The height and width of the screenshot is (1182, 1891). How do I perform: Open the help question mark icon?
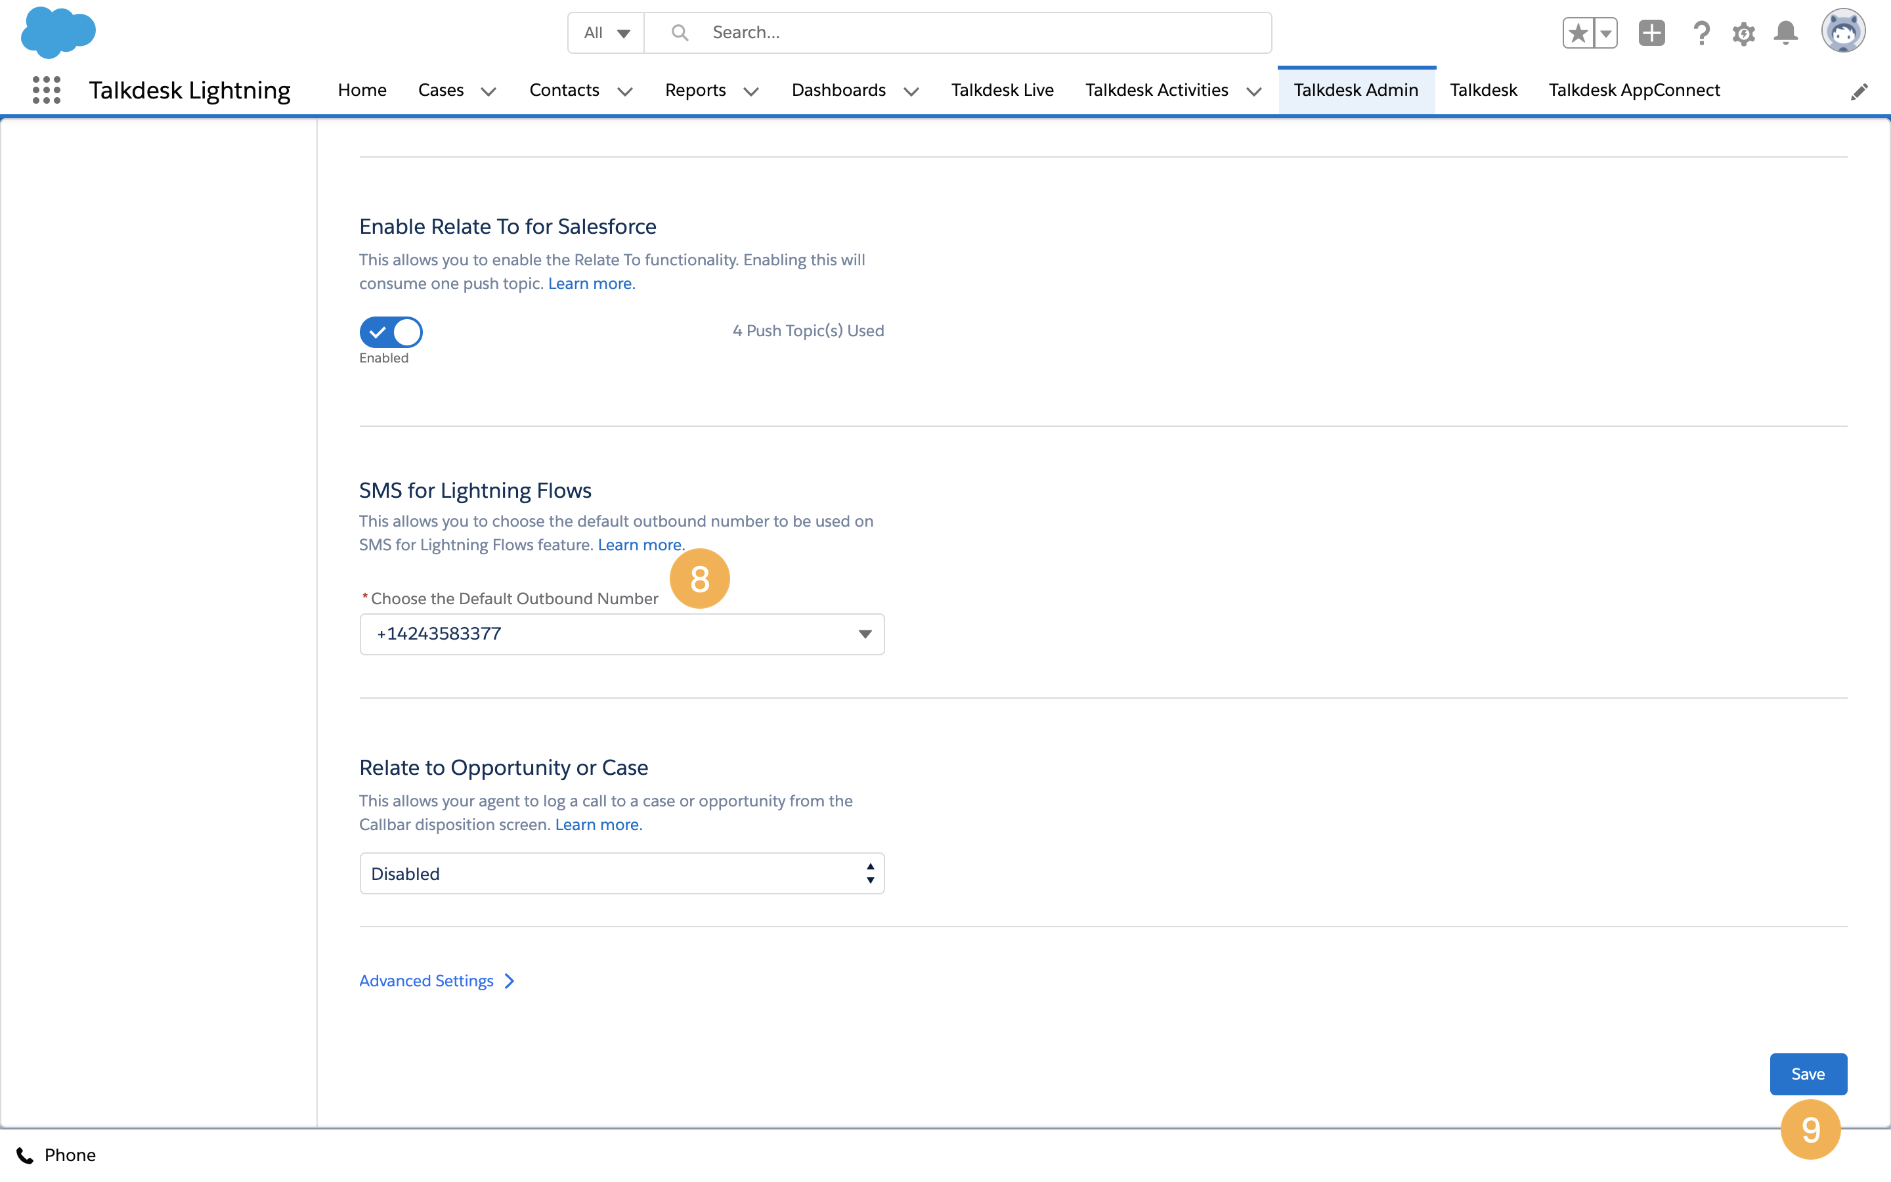click(x=1701, y=33)
